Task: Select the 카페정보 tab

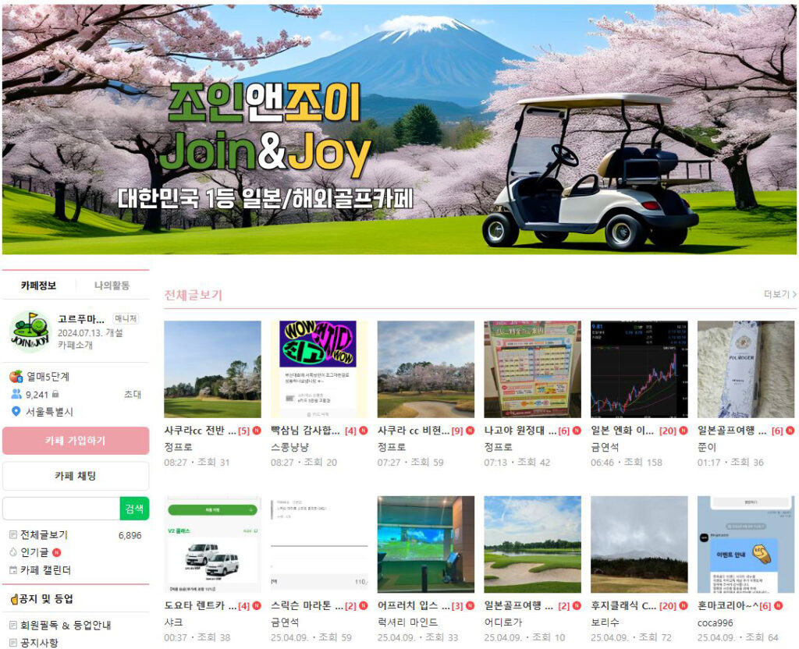Action: (x=38, y=285)
